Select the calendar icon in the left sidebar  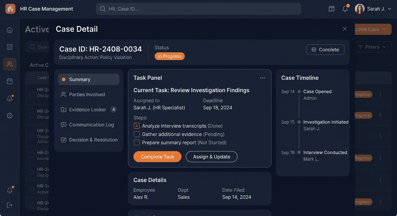[x=10, y=81]
